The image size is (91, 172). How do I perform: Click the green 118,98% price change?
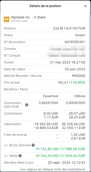77,83
